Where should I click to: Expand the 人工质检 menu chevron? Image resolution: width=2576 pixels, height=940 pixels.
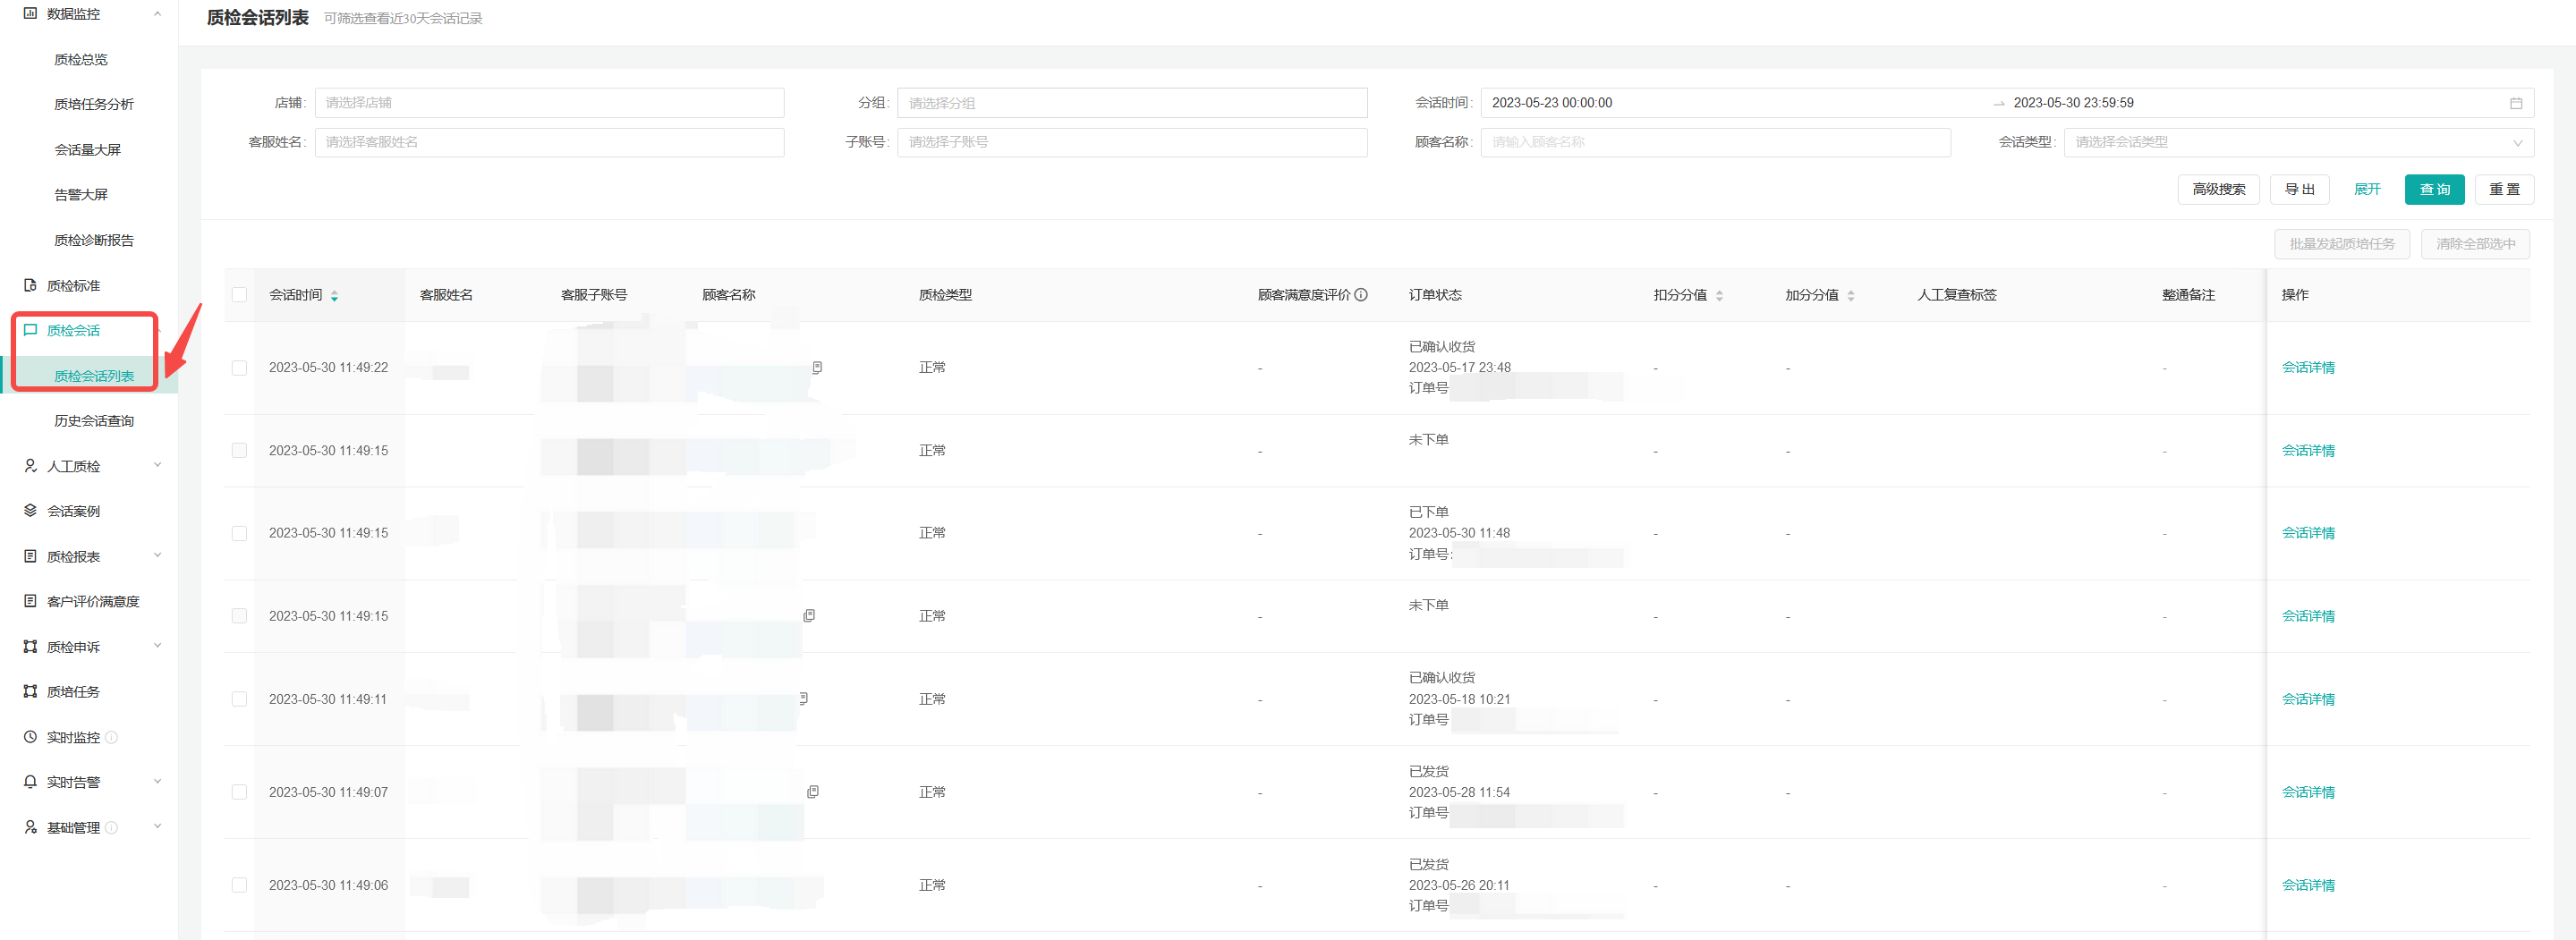157,465
